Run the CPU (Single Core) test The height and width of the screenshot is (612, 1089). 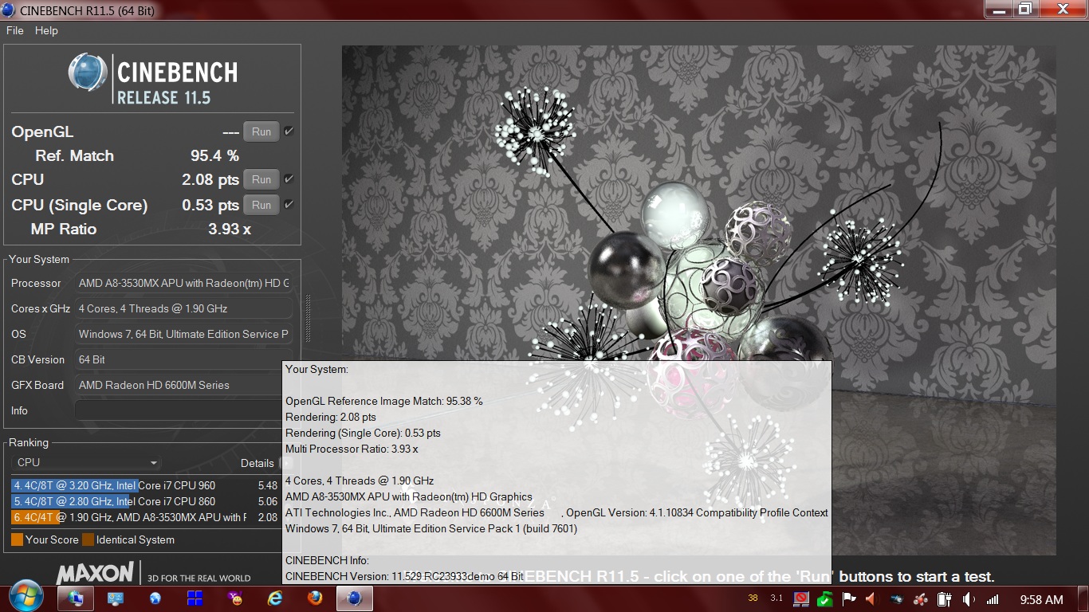click(x=261, y=205)
